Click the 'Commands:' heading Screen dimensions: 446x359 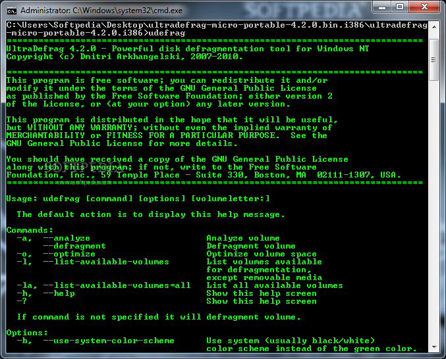[30, 230]
